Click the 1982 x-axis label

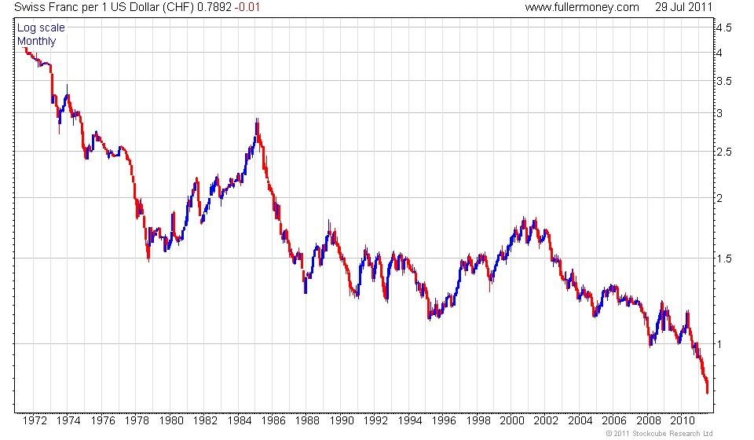point(205,420)
